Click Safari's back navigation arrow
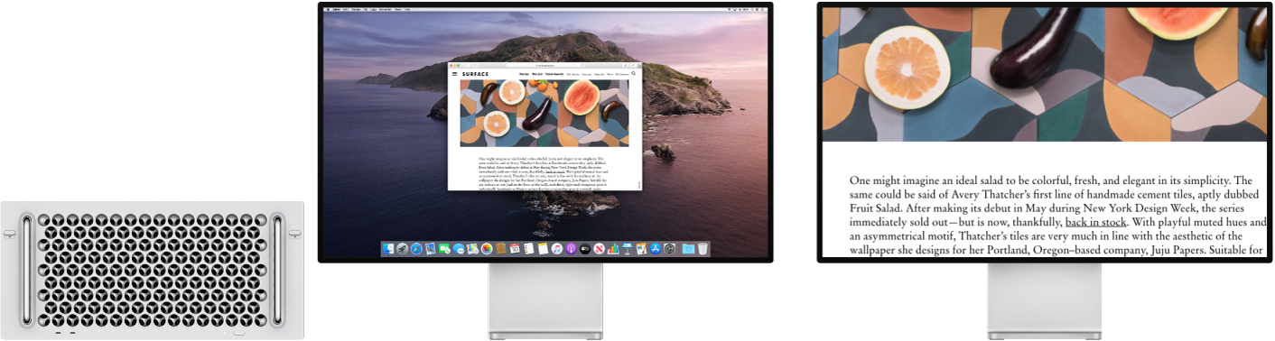Screen dimensions: 1275x341 point(464,66)
